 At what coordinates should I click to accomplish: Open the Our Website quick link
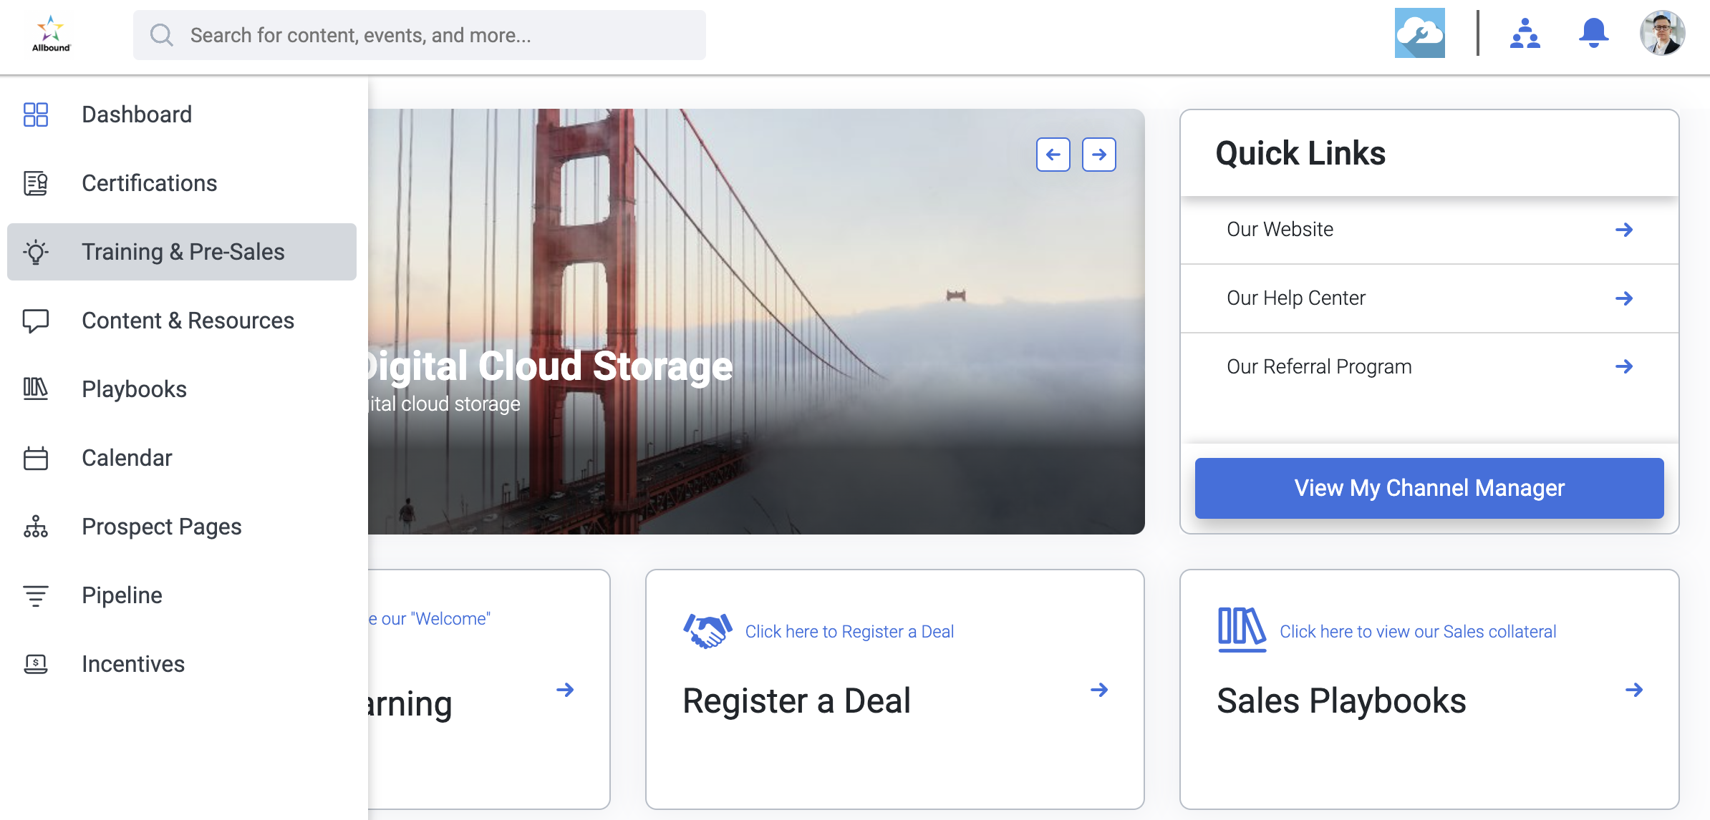1429,230
